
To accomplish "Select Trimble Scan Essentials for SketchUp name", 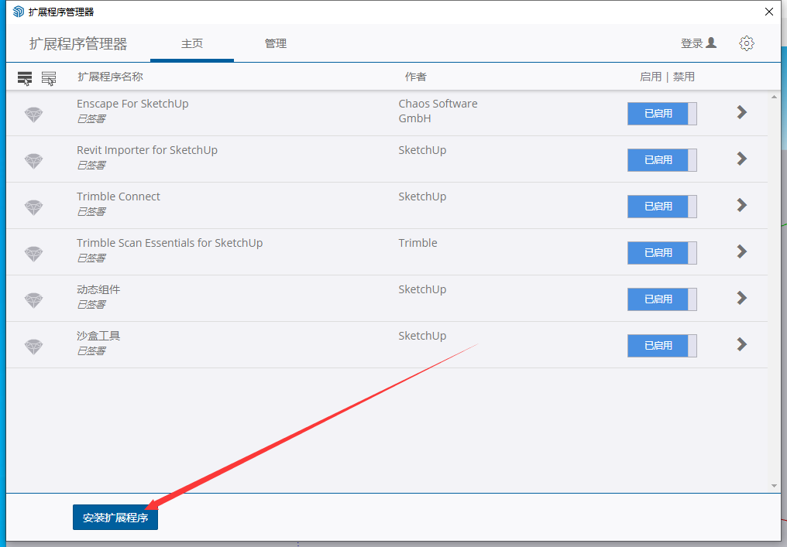I will pos(170,243).
